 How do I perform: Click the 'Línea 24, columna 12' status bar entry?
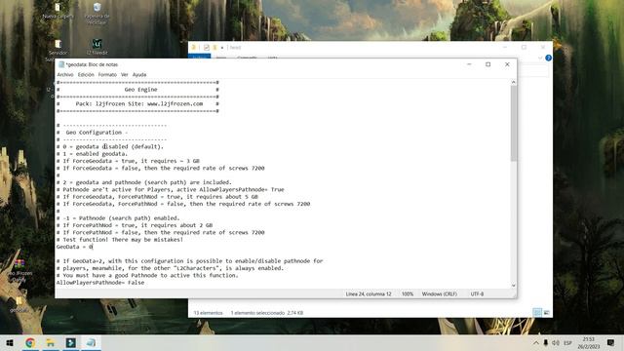coord(369,294)
